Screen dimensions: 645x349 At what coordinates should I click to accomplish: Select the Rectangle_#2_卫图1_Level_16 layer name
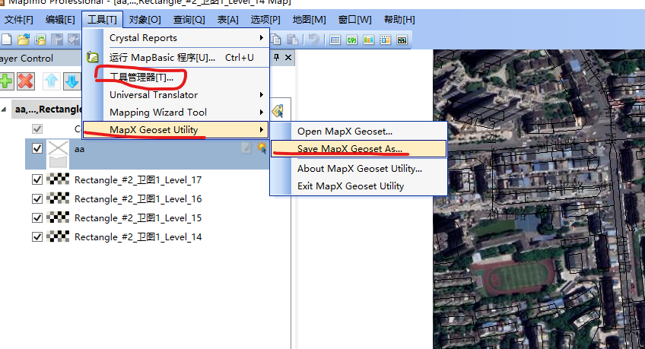tap(138, 199)
